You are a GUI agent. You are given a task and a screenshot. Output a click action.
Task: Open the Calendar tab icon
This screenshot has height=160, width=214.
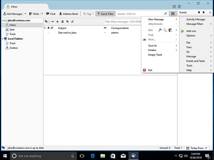174,7
